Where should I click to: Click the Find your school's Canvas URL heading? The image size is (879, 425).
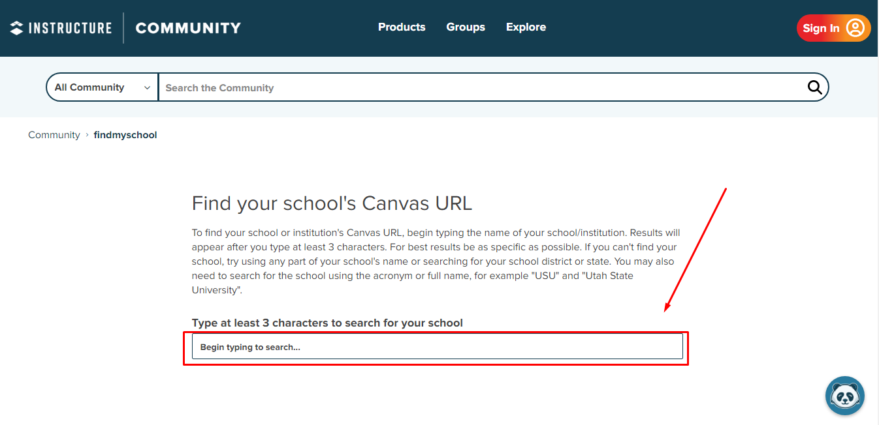[332, 203]
